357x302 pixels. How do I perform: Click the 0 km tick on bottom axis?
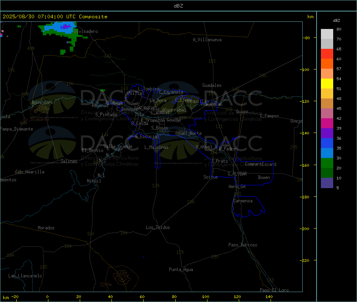[x=47, y=296]
